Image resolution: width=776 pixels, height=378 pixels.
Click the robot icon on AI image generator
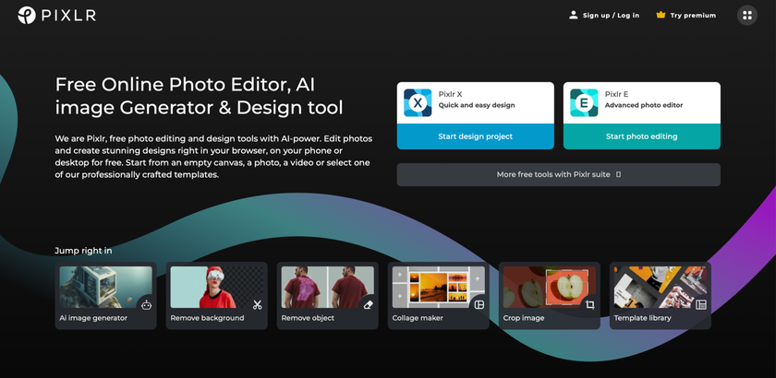pyautogui.click(x=146, y=305)
